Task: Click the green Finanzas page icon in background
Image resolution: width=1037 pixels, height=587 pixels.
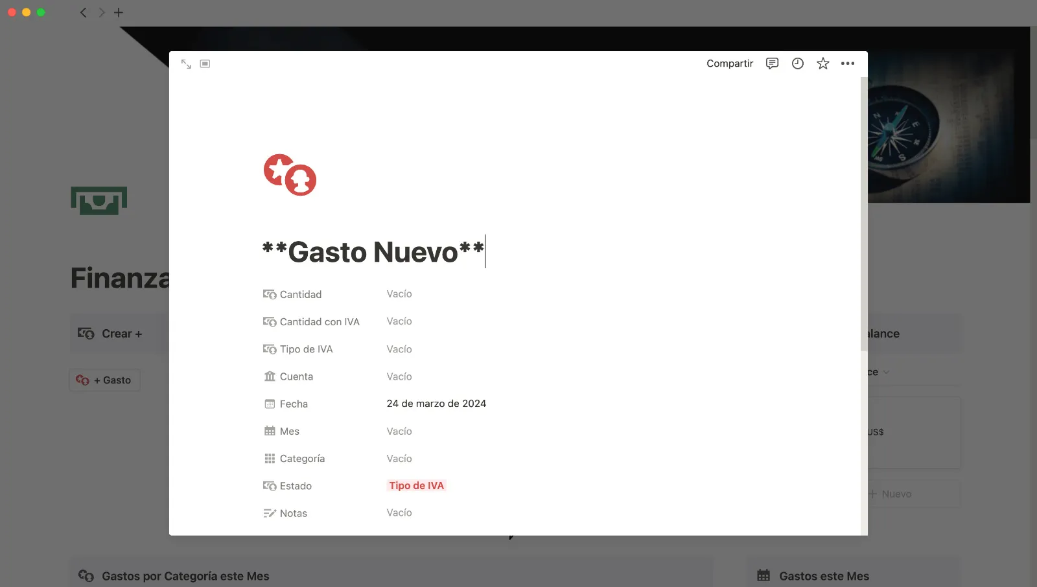Action: [99, 201]
